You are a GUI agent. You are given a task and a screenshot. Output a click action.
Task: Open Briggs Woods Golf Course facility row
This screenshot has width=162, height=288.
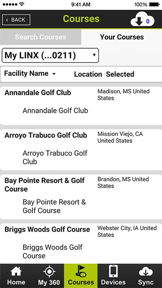pyautogui.click(x=81, y=243)
